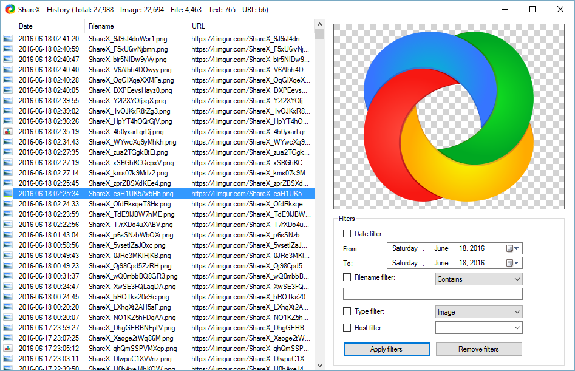This screenshot has height=371, width=575.
Task: Expand the To date picker arrow
Action: [x=517, y=263]
